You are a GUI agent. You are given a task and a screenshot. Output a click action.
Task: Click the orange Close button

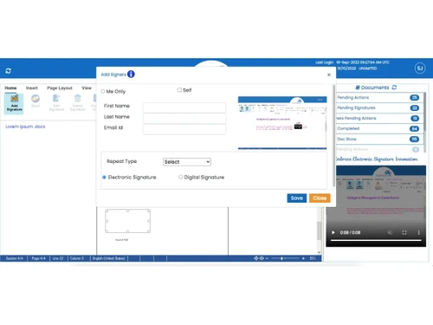click(x=320, y=198)
